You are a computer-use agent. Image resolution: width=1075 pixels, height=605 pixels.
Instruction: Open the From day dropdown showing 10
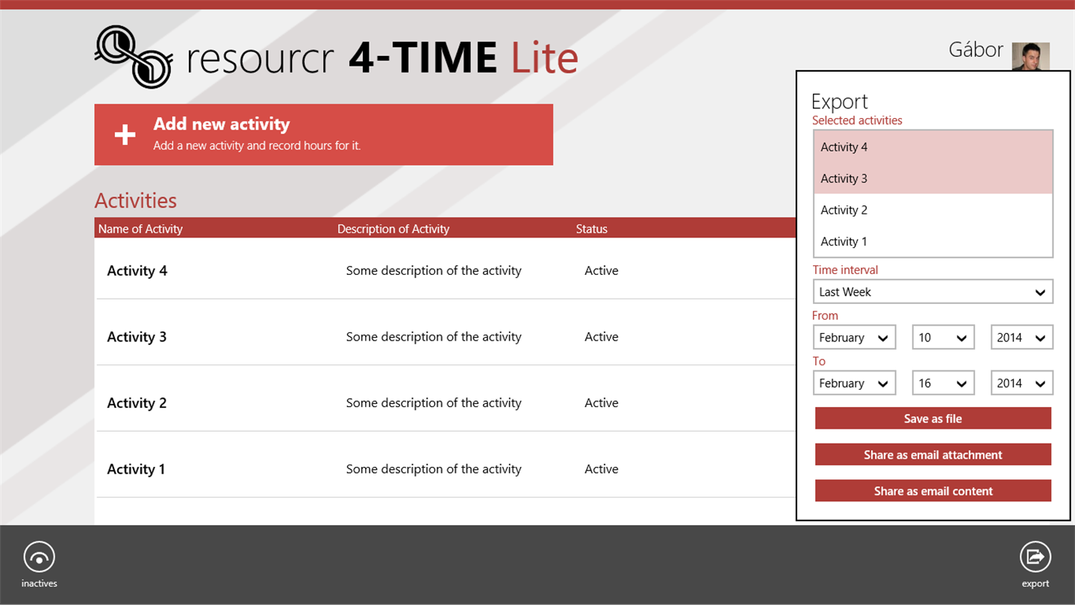point(943,338)
